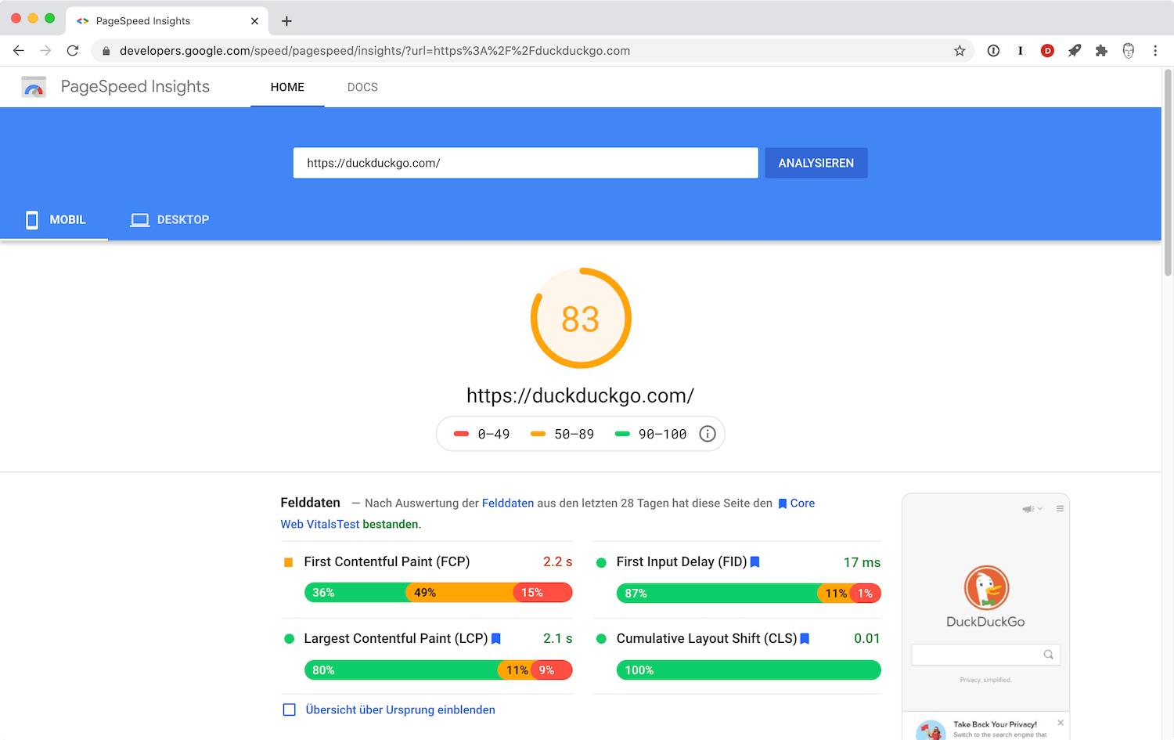The width and height of the screenshot is (1174, 740).
Task: Open the Chrome three-dot menu
Action: point(1155,50)
